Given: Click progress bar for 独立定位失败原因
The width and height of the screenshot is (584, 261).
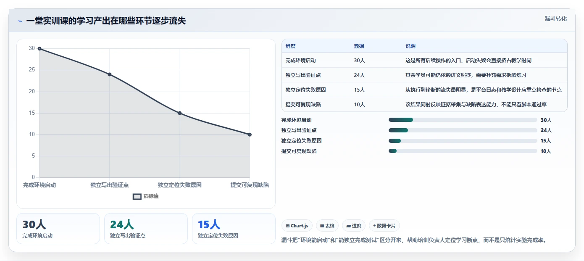Looking at the screenshot, I should [463, 141].
